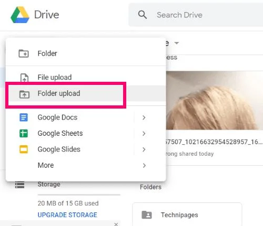Select File upload
The width and height of the screenshot is (263, 226).
(x=86, y=77)
